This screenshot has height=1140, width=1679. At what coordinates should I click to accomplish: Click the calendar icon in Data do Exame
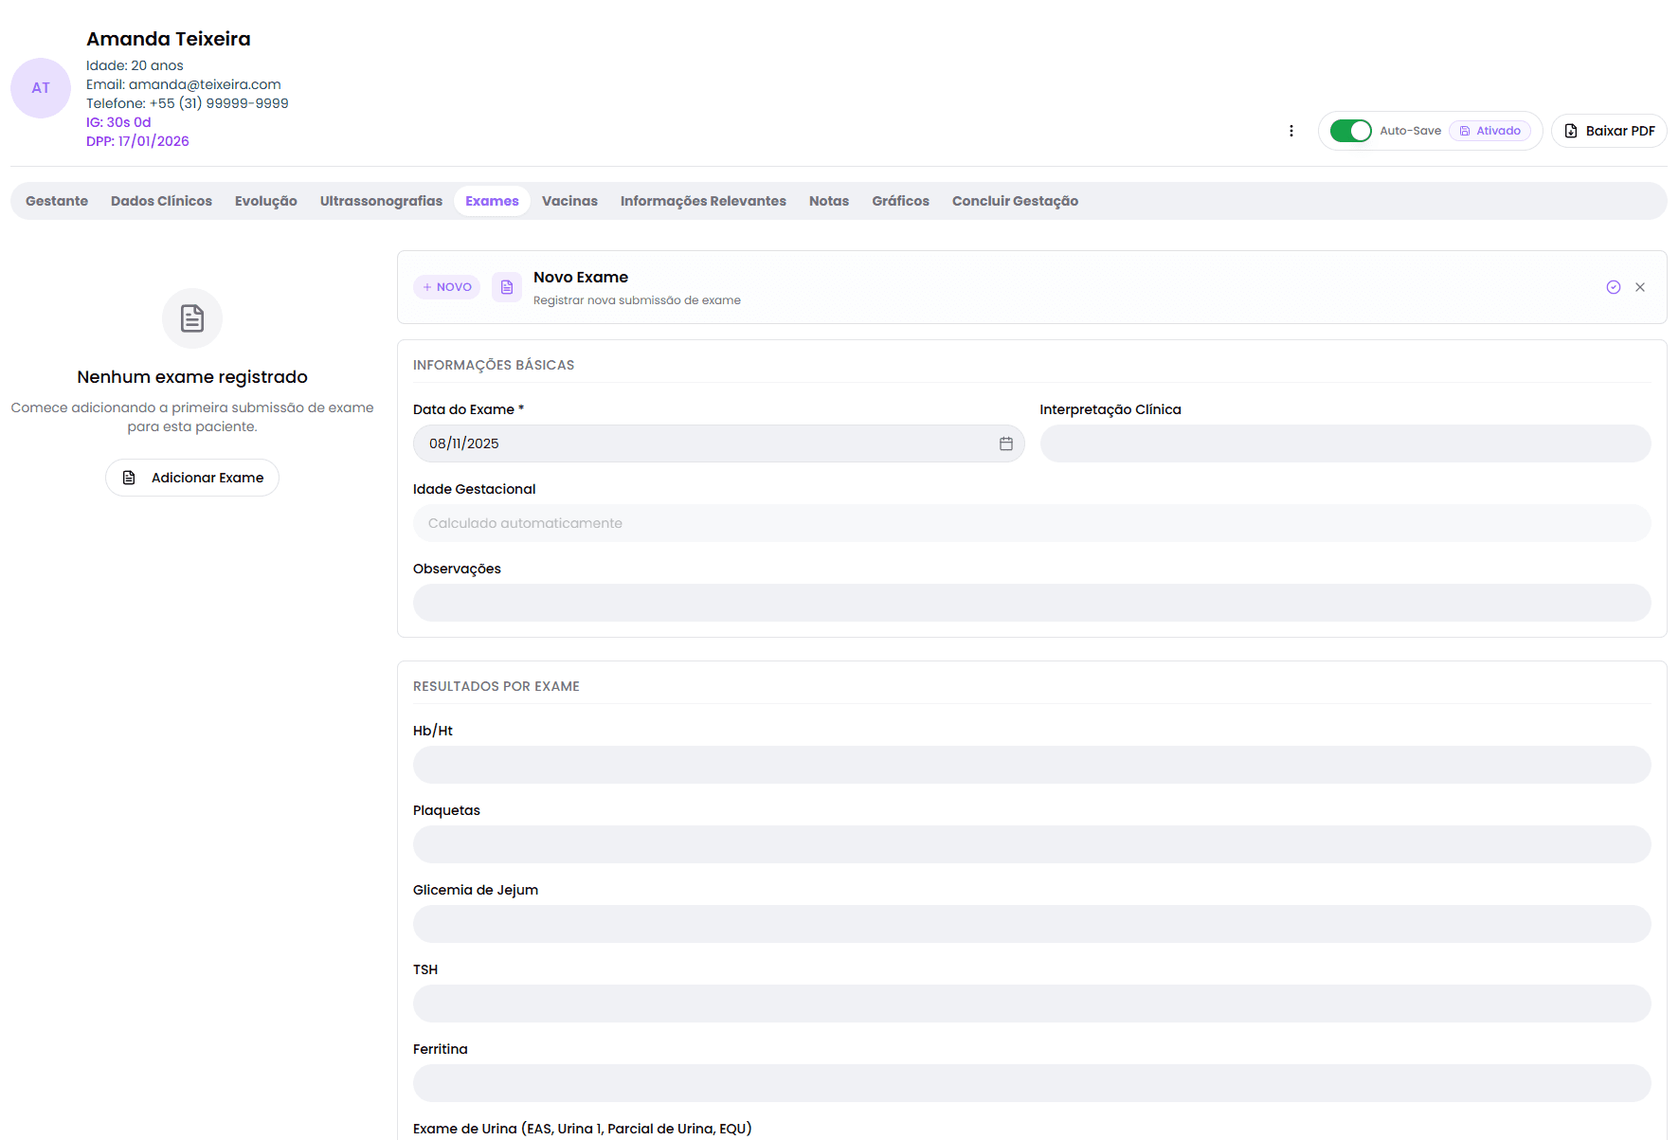1005,443
